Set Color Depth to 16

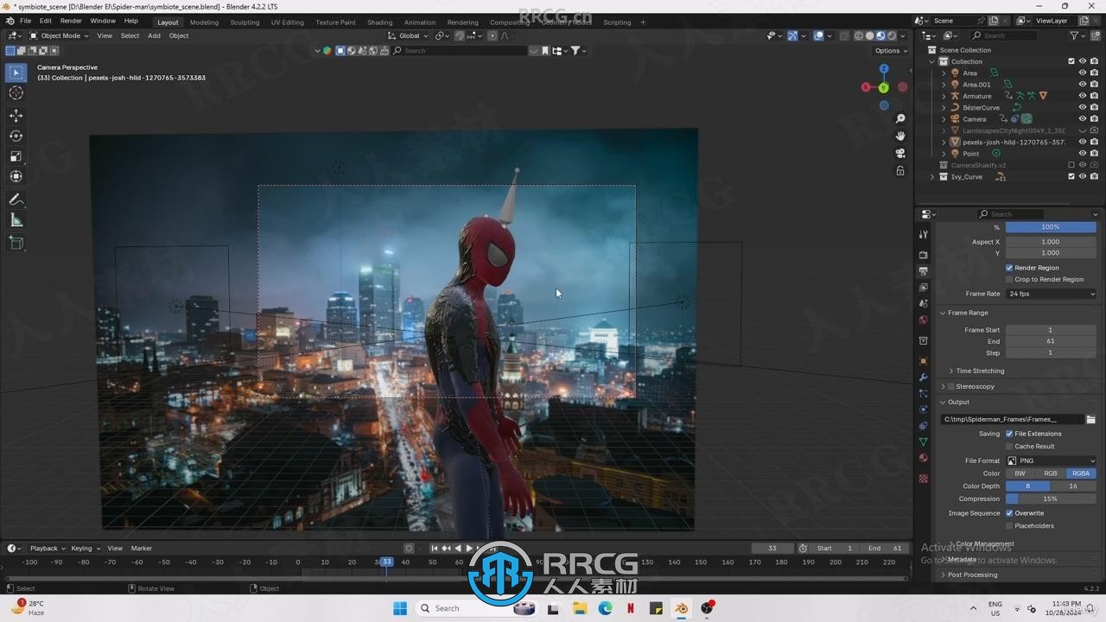1073,486
